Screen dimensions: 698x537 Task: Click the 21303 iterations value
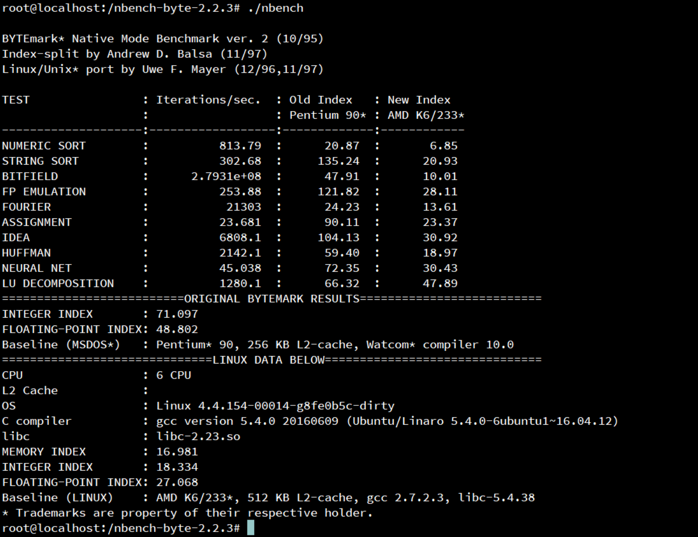pos(244,207)
